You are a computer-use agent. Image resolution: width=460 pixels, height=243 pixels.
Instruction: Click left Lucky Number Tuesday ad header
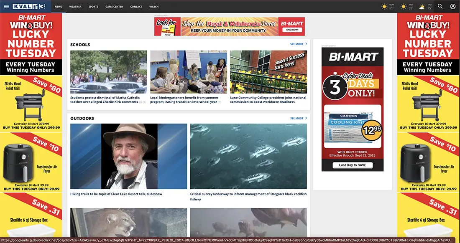(x=31, y=36)
